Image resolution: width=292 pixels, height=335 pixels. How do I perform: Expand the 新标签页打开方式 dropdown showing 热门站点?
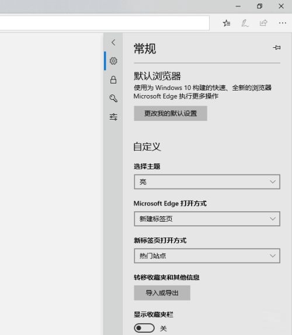pyautogui.click(x=207, y=256)
